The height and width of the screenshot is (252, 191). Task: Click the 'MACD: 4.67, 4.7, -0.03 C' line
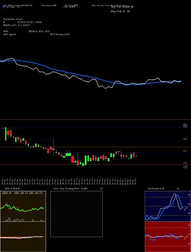point(16,25)
